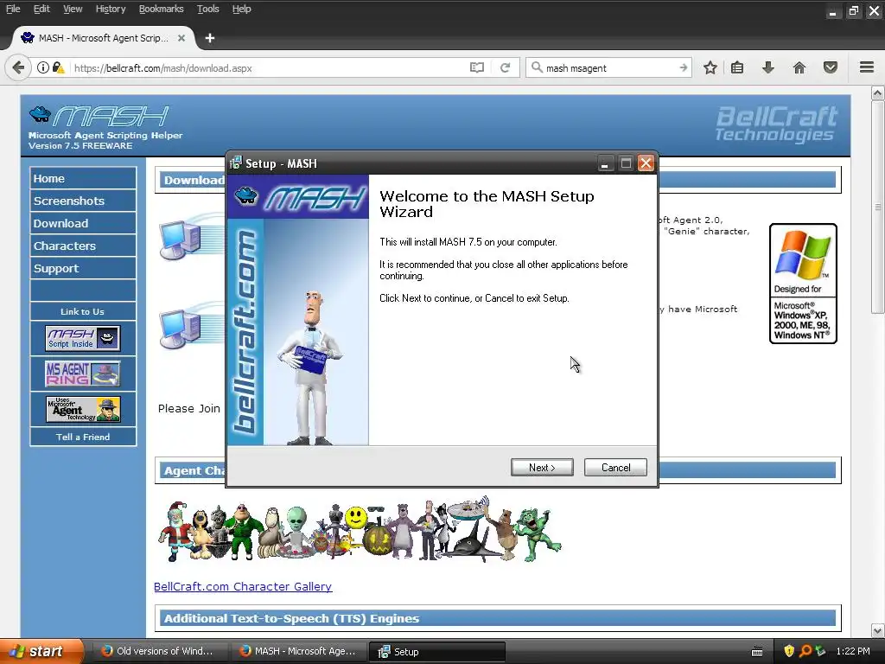The image size is (885, 664).
Task: Click the lower computer download icon
Action: point(180,329)
